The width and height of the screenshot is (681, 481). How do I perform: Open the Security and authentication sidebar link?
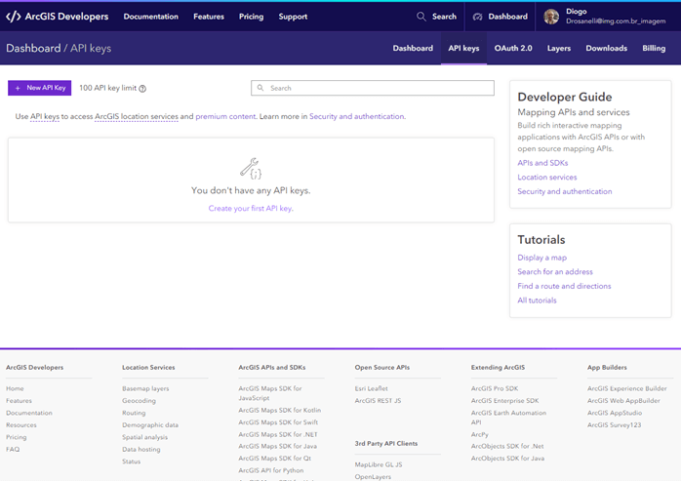pos(564,191)
